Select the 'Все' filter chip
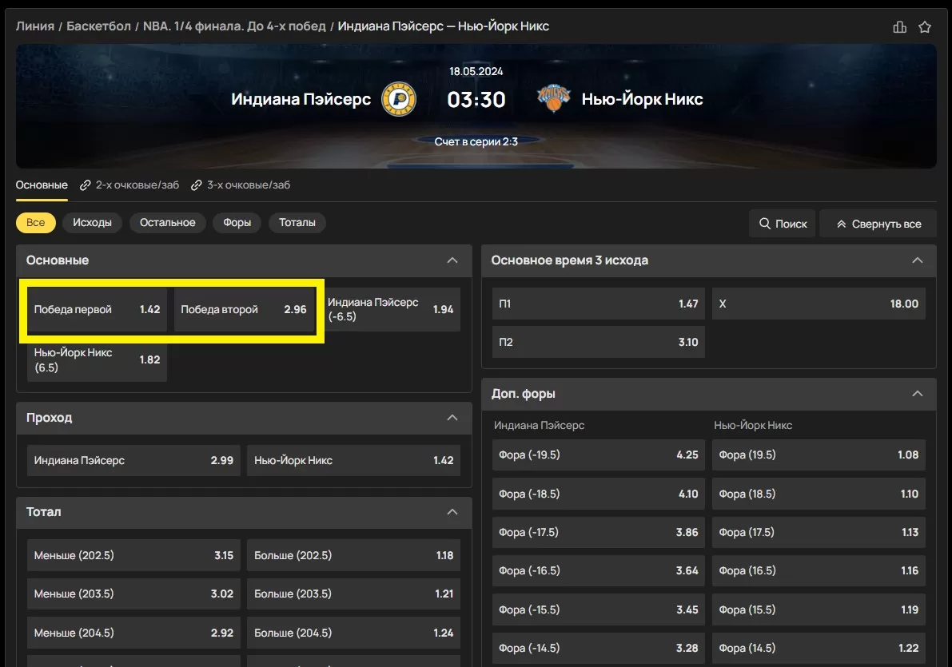Viewport: 952px width, 667px height. tap(36, 223)
